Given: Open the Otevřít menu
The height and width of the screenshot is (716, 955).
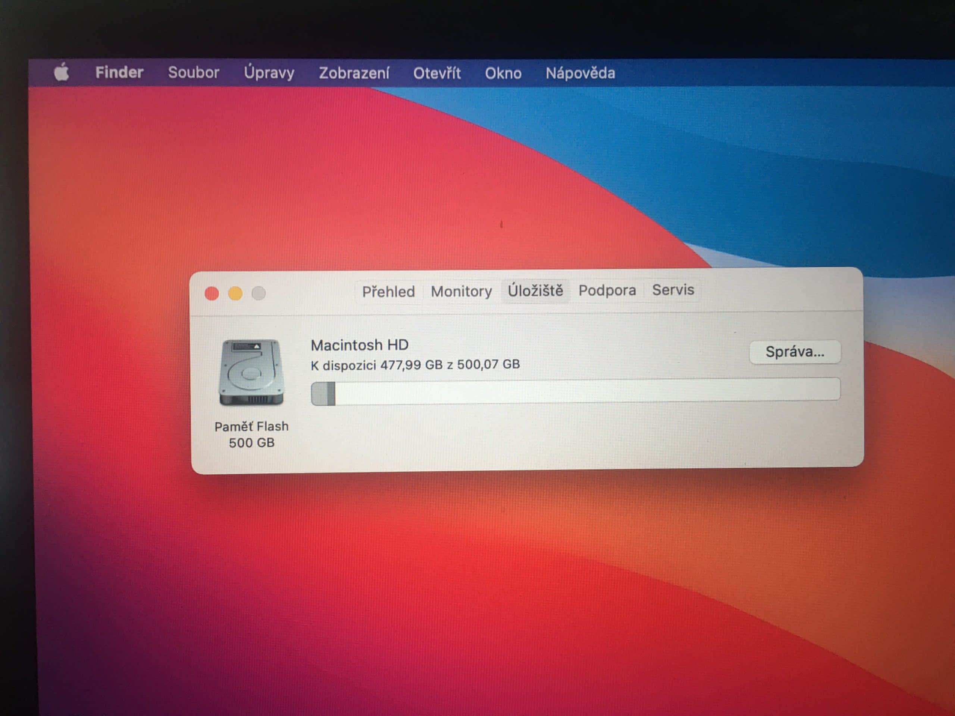Looking at the screenshot, I should [437, 73].
